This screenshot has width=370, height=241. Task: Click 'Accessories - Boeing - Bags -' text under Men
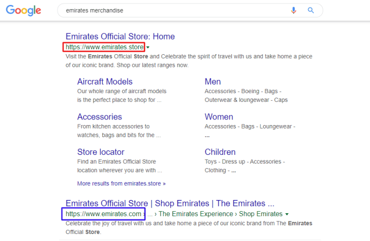(x=243, y=91)
